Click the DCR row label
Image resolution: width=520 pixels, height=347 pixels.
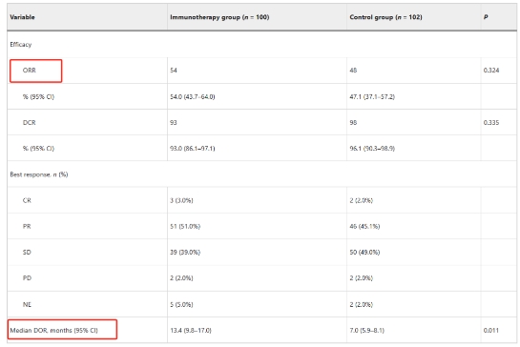coord(30,123)
